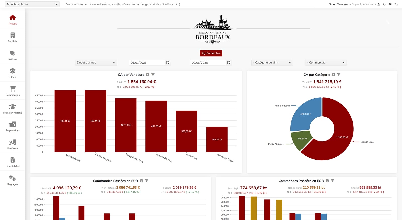Filter Commandes Passées en EUR chart
402x220 pixels.
147,181
